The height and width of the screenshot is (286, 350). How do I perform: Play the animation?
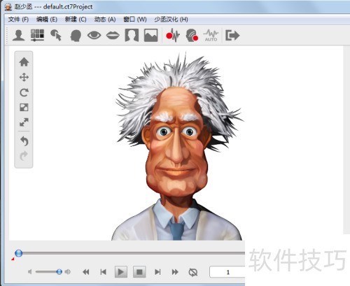coord(121,272)
